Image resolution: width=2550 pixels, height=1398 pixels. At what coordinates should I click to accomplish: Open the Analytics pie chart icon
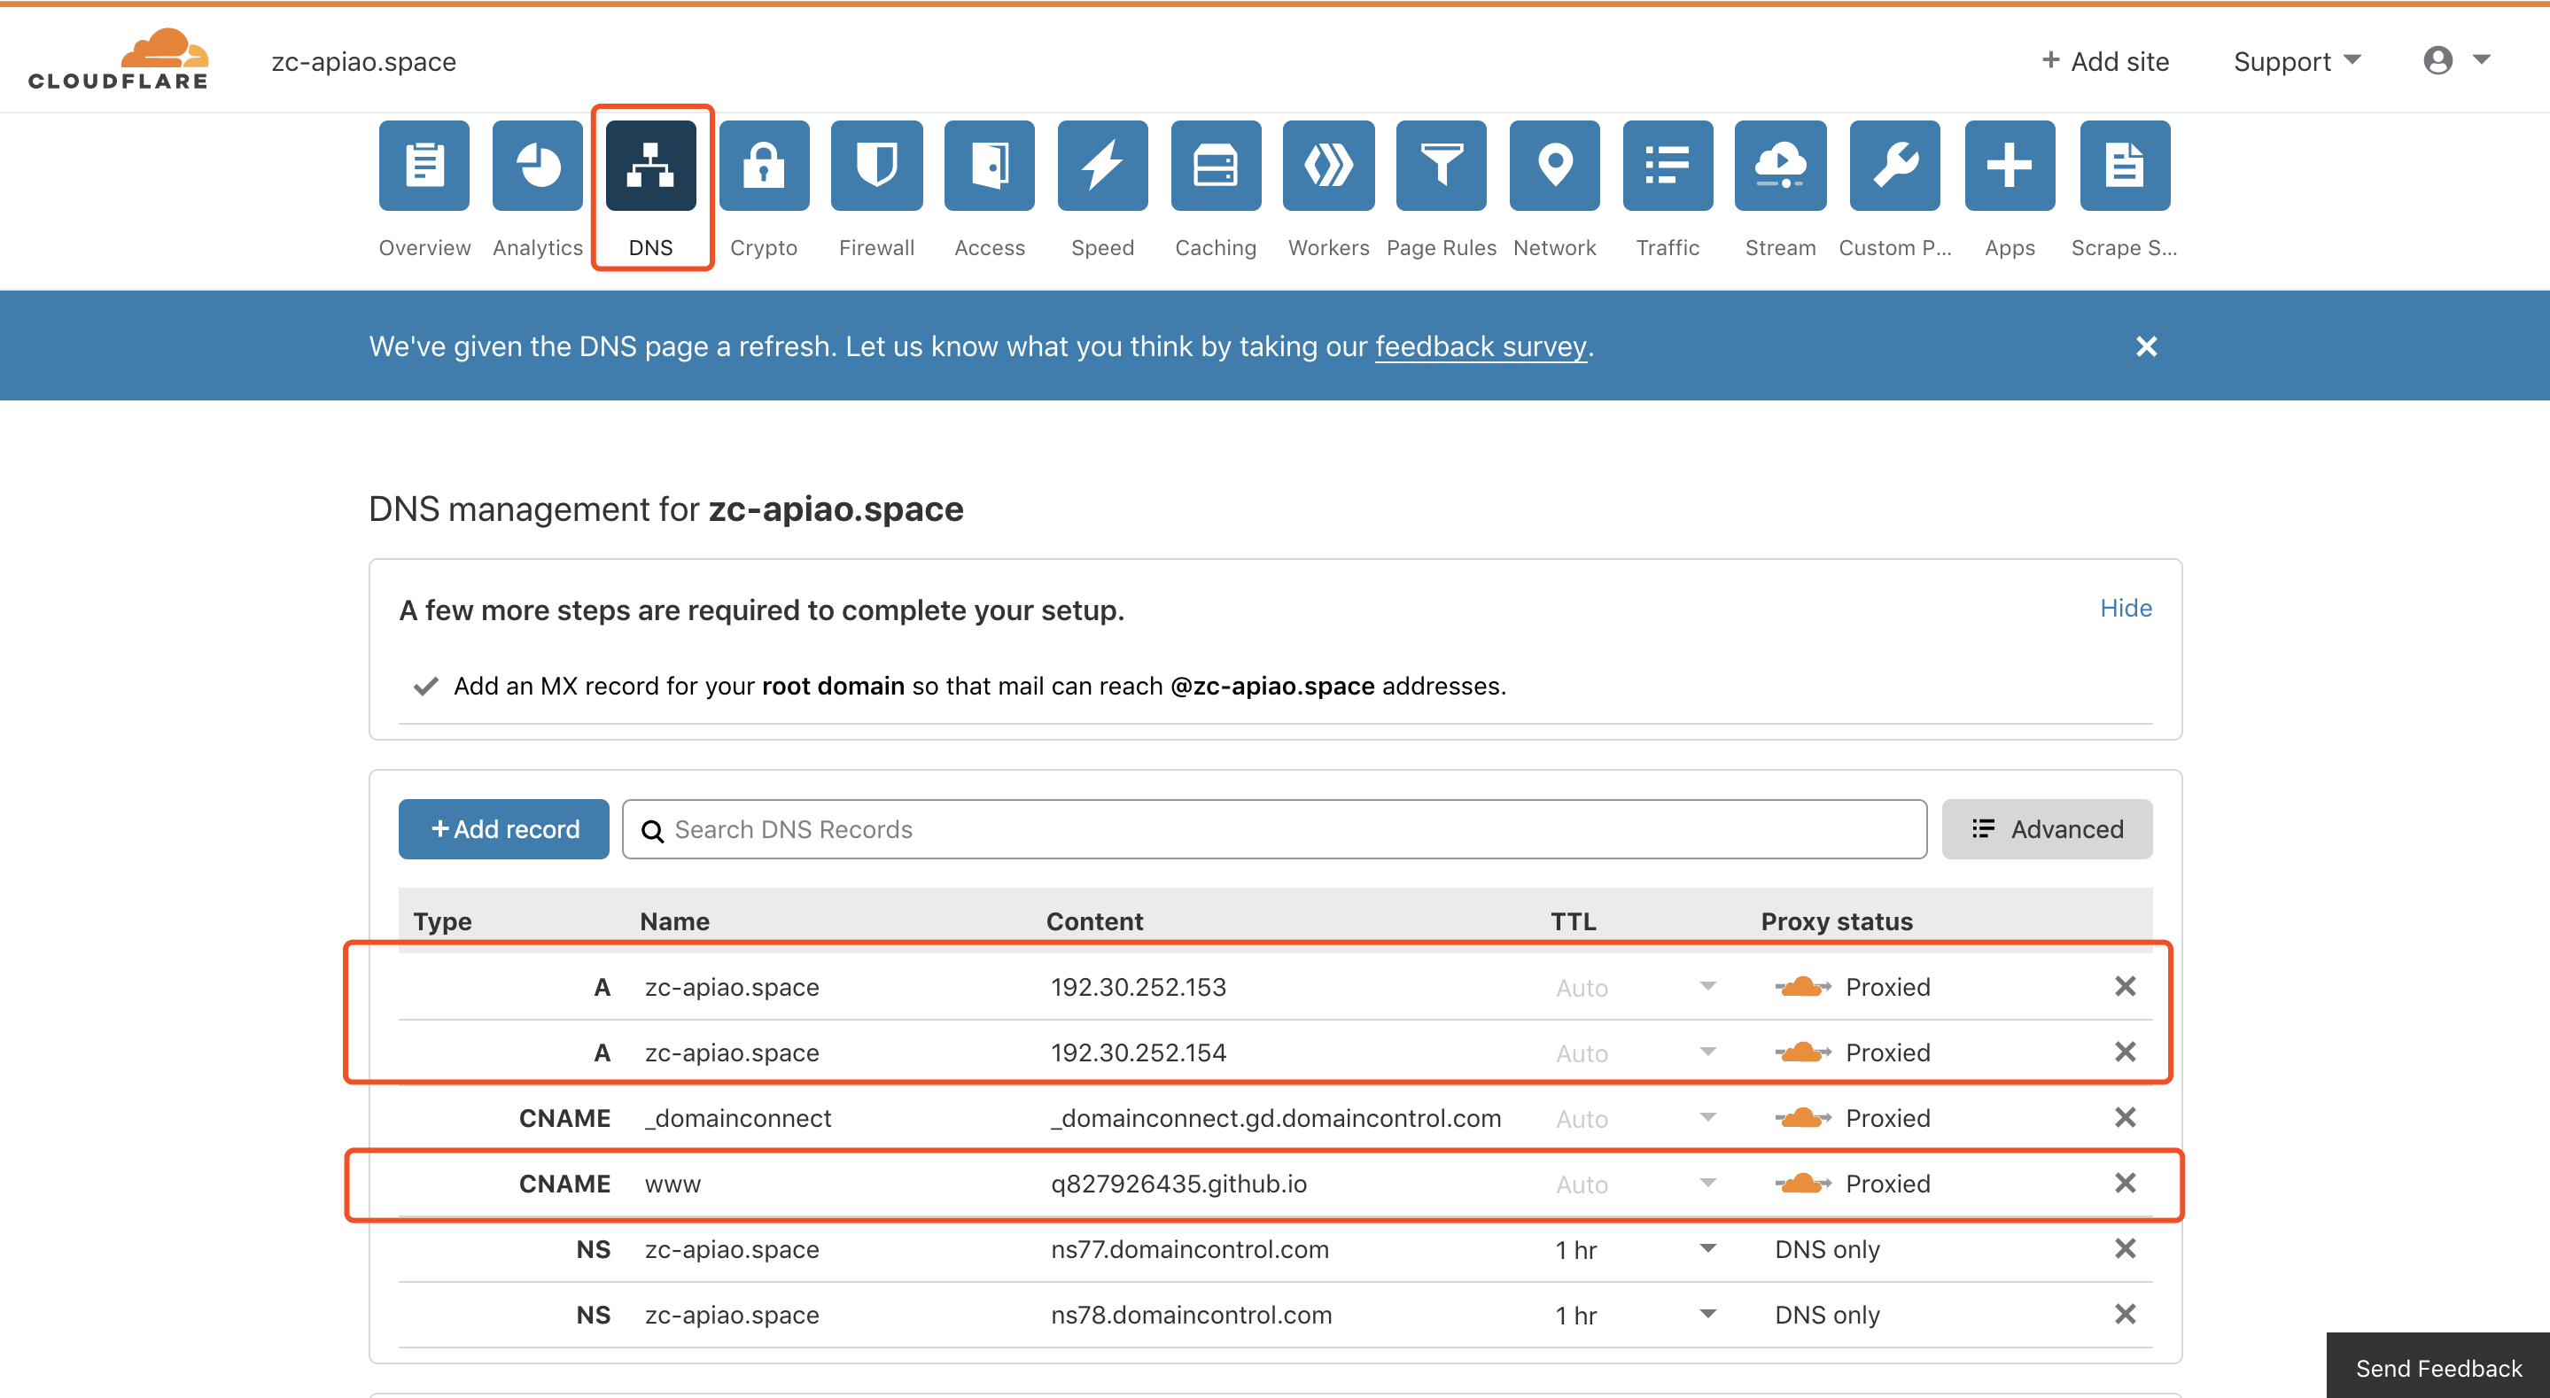pos(538,166)
